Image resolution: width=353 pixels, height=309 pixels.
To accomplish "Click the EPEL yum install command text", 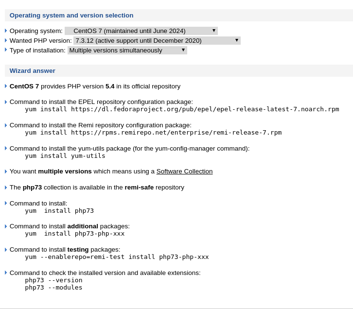I will pyautogui.click(x=182, y=109).
